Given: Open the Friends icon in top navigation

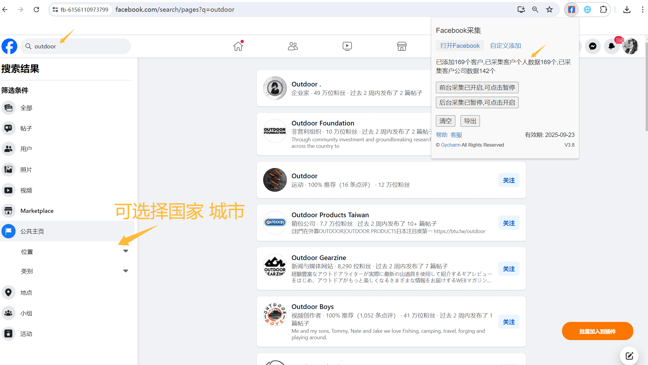Looking at the screenshot, I should coord(292,46).
